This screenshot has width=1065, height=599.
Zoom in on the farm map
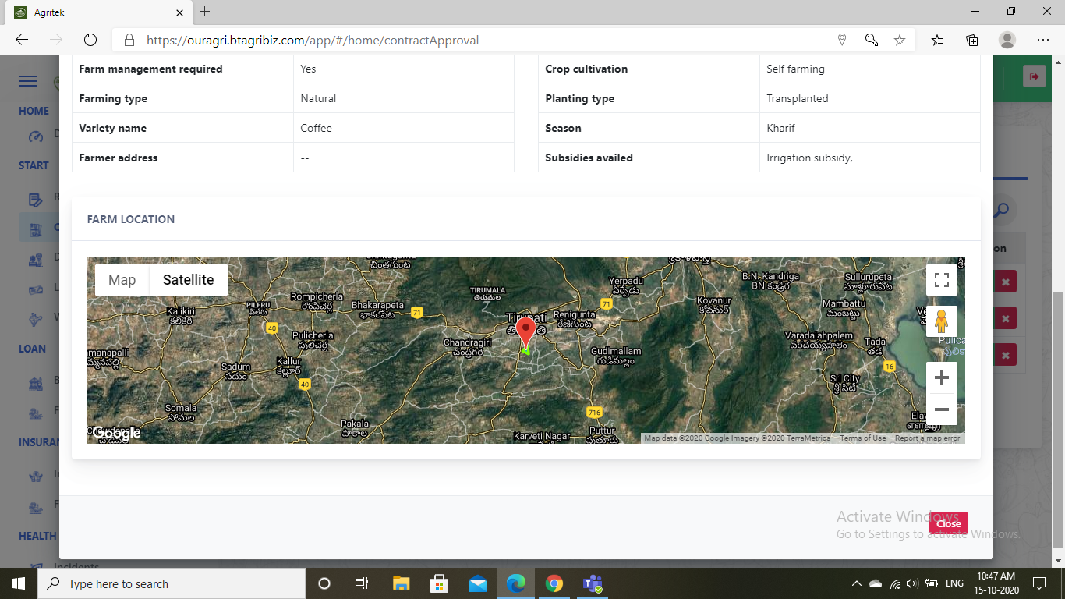tap(941, 378)
